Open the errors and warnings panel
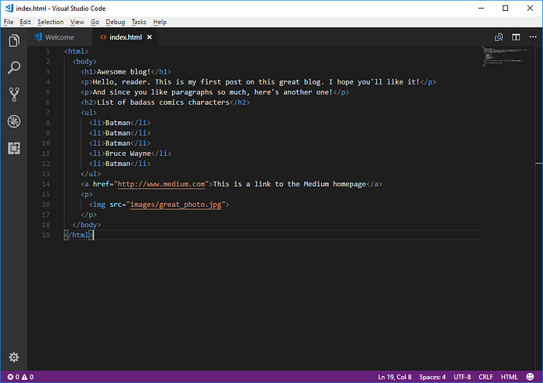This screenshot has height=383, width=543. tap(20, 377)
